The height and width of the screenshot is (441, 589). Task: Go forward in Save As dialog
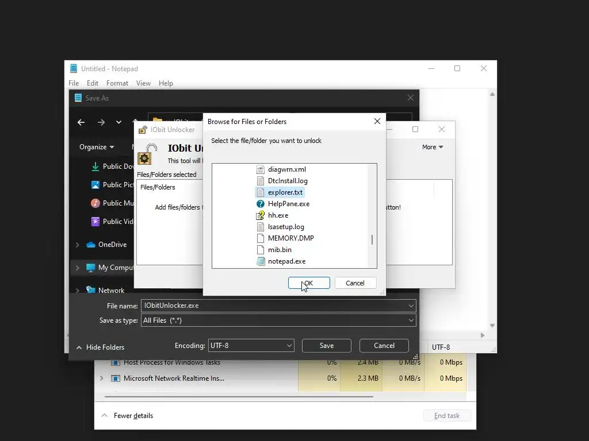point(101,122)
